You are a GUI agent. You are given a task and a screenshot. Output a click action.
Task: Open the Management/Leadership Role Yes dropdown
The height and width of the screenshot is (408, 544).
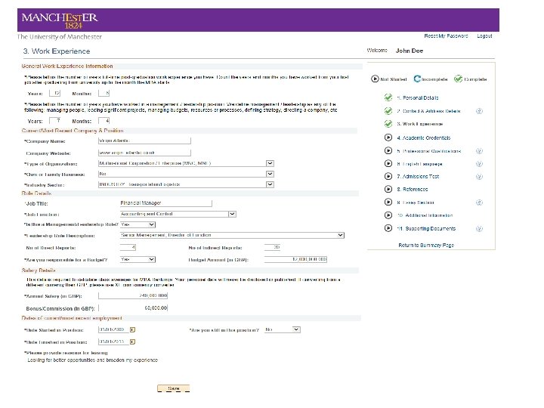(x=152, y=224)
